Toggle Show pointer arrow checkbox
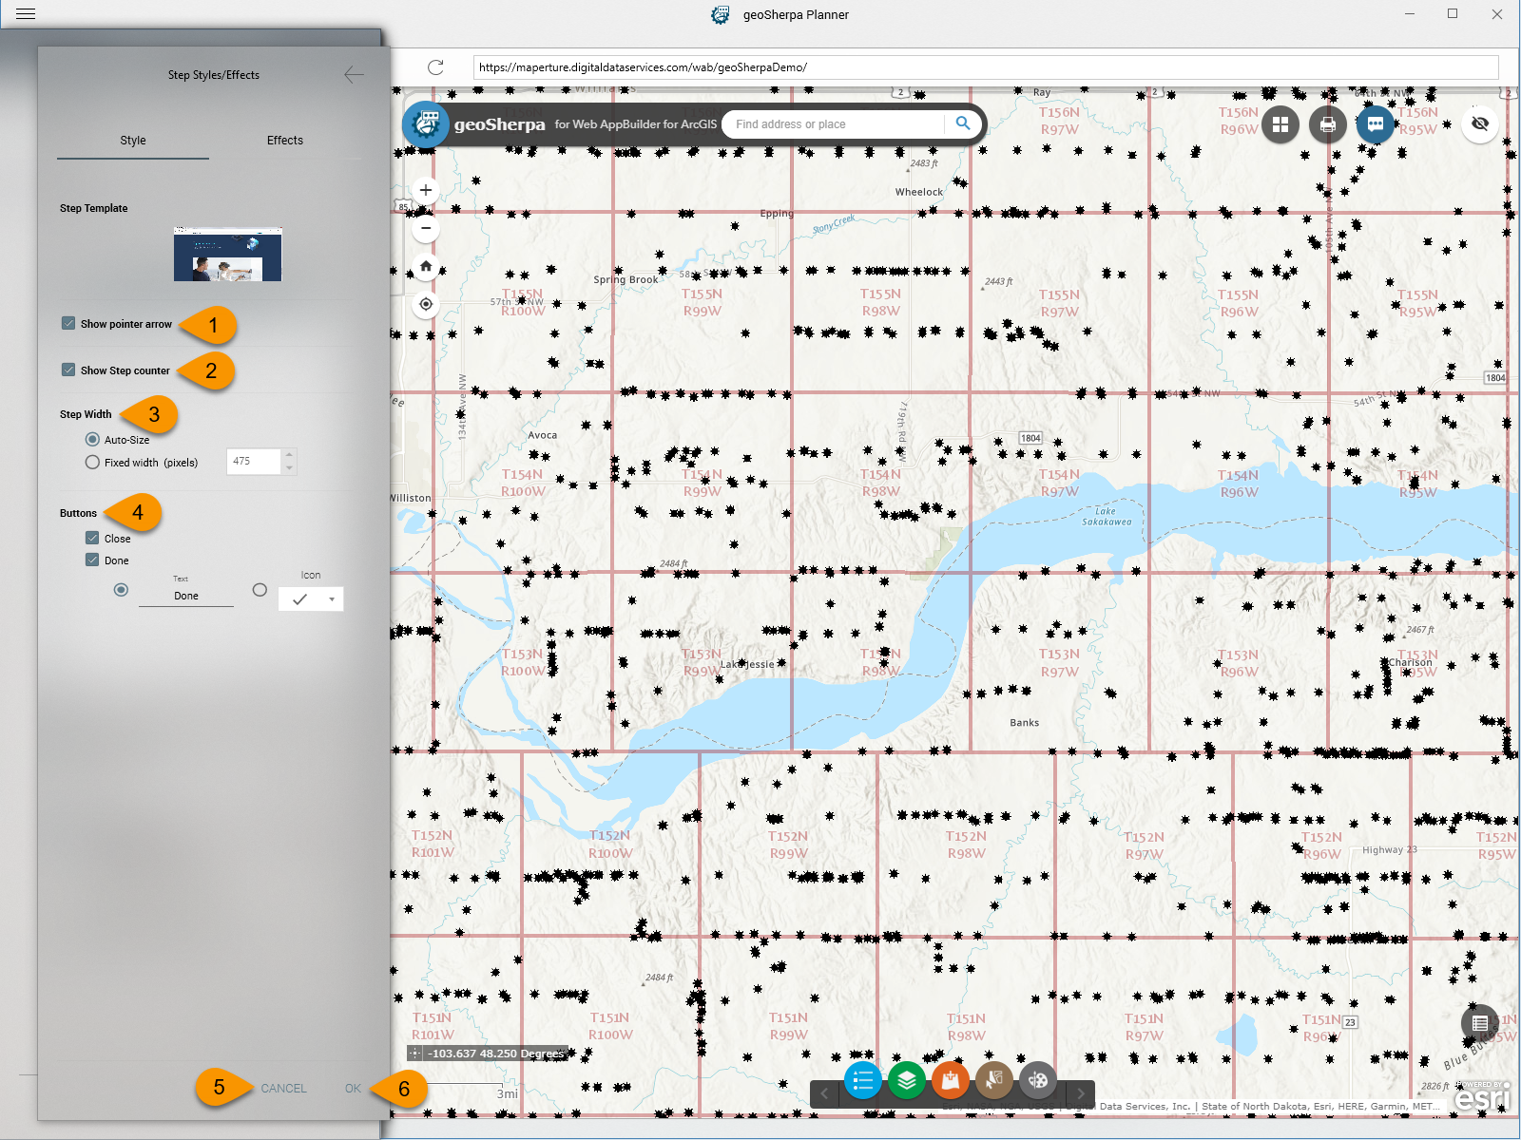Screen dimensions: 1521x1140 (68, 323)
